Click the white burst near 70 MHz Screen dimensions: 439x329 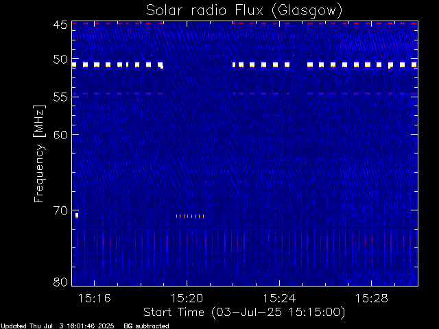coord(77,215)
